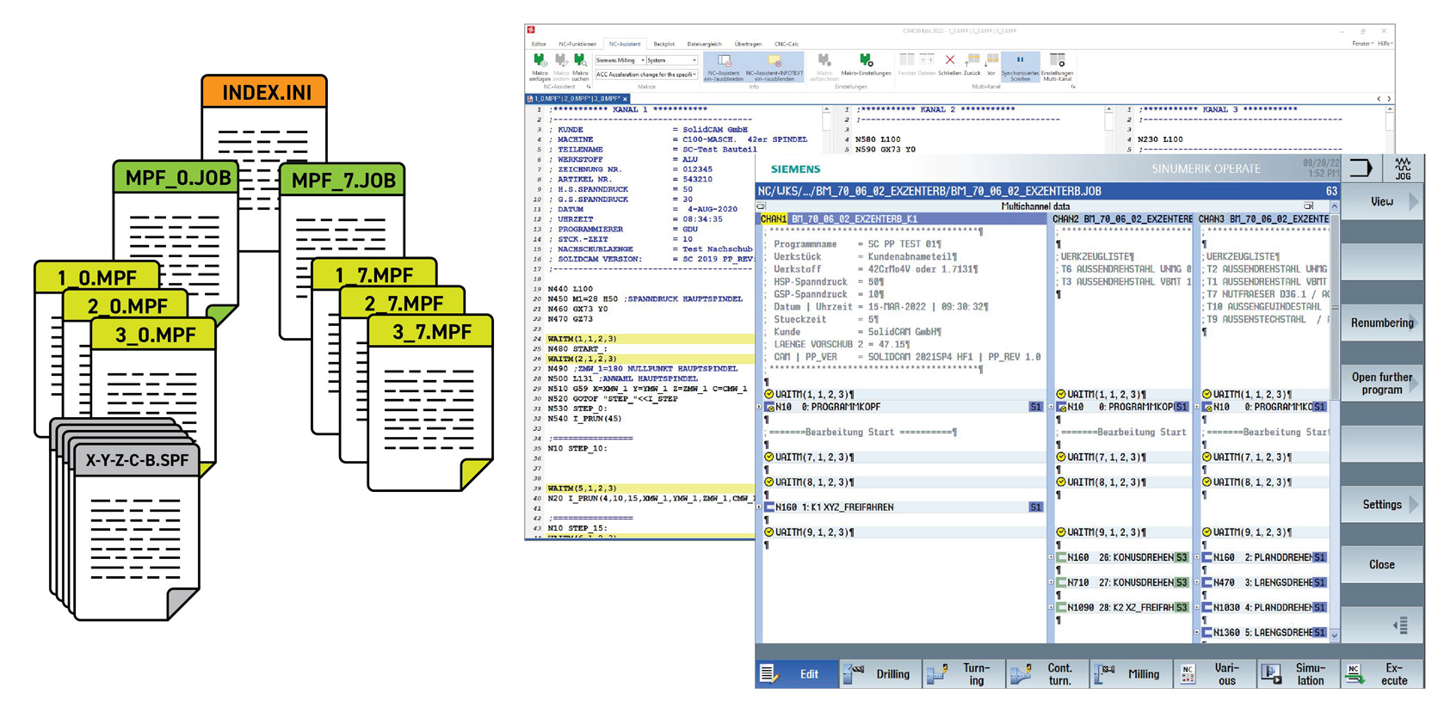Switch to the NC-Funktionen ribbon tab
The width and height of the screenshot is (1438, 719).
pos(577,44)
